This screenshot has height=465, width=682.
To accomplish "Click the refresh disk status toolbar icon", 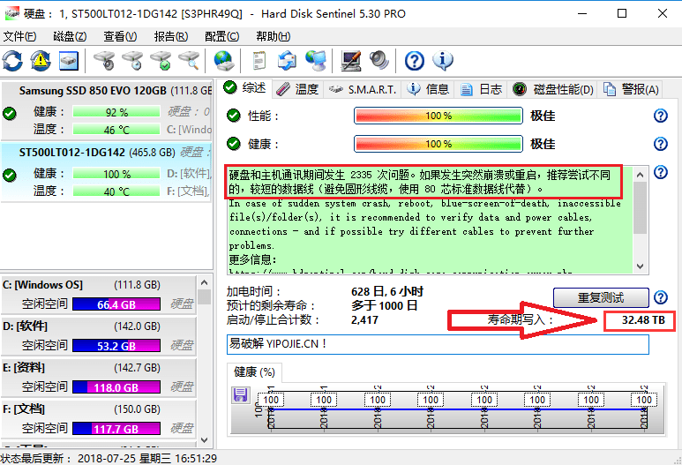I will 12,60.
